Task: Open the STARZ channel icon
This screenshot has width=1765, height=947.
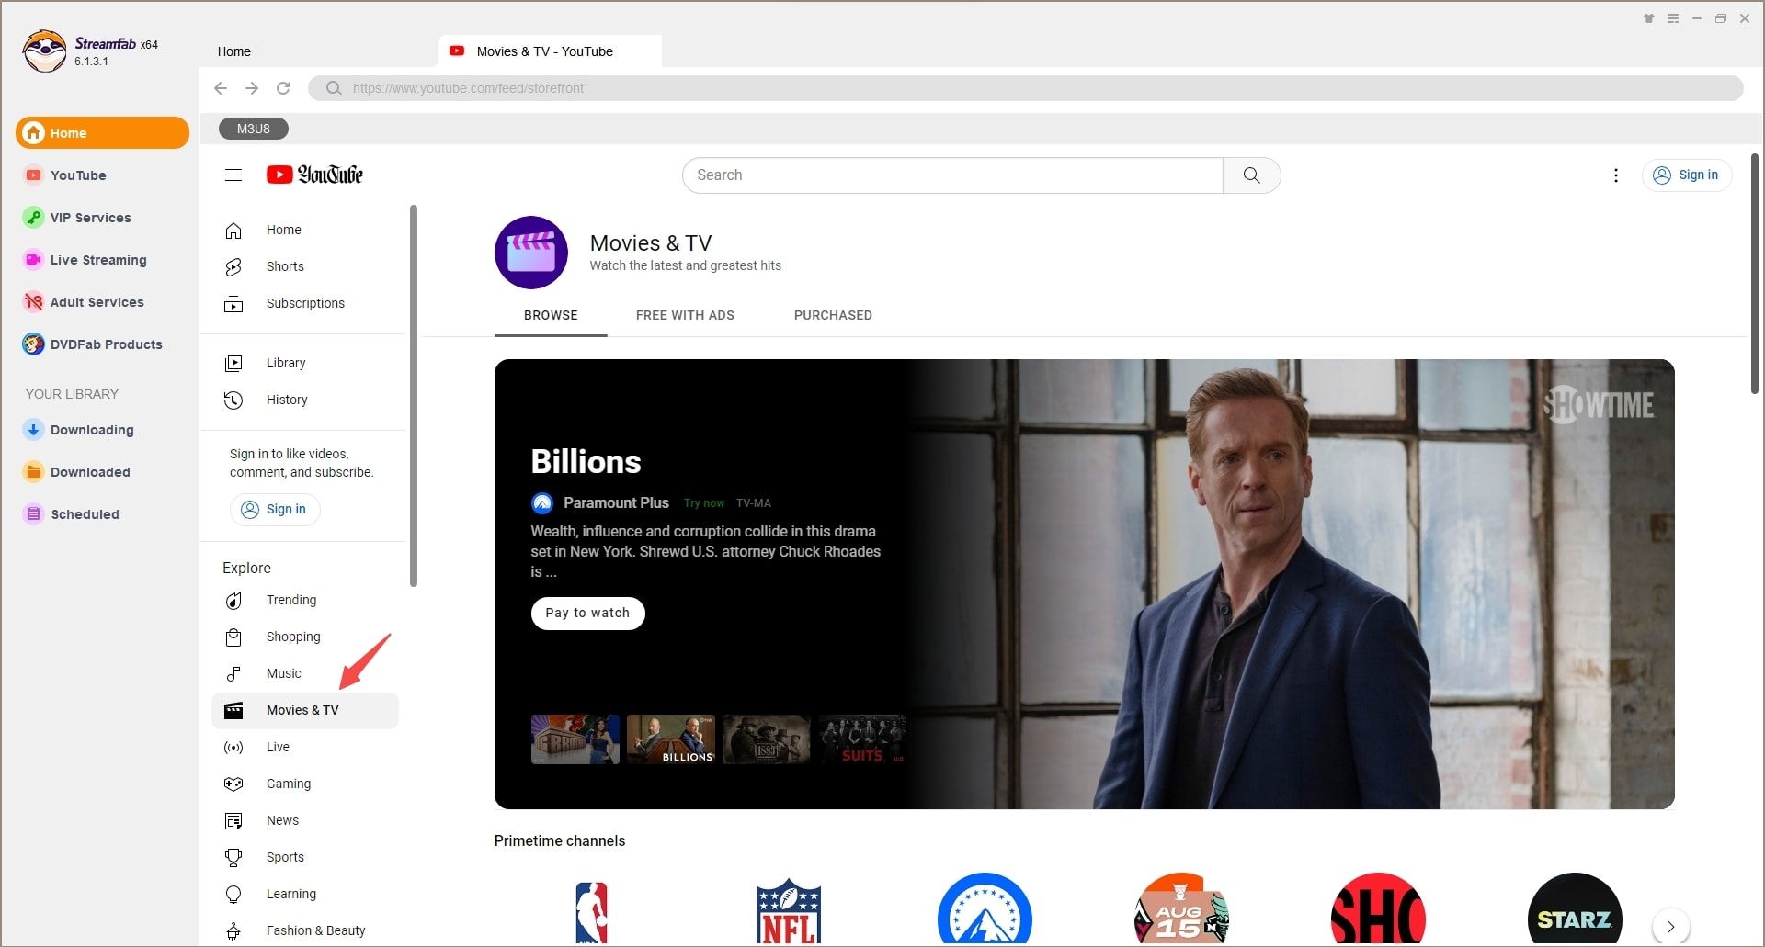Action: point(1574,911)
